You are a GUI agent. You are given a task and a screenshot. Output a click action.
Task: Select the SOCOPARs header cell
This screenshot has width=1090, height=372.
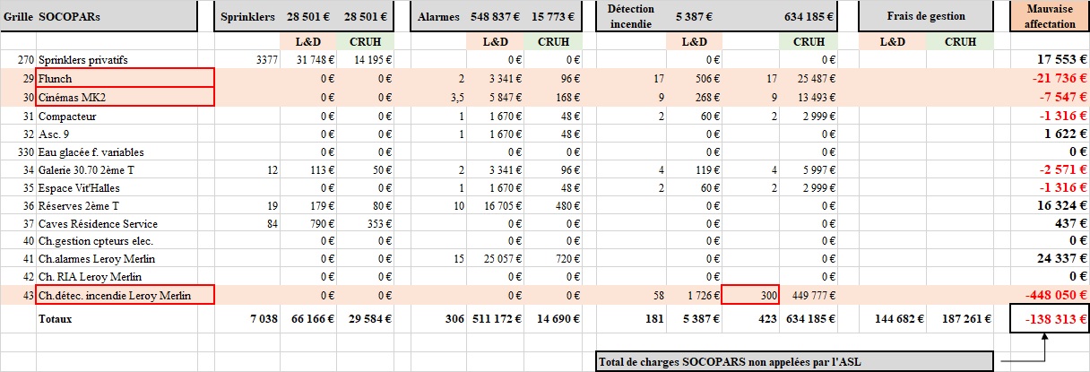(117, 16)
